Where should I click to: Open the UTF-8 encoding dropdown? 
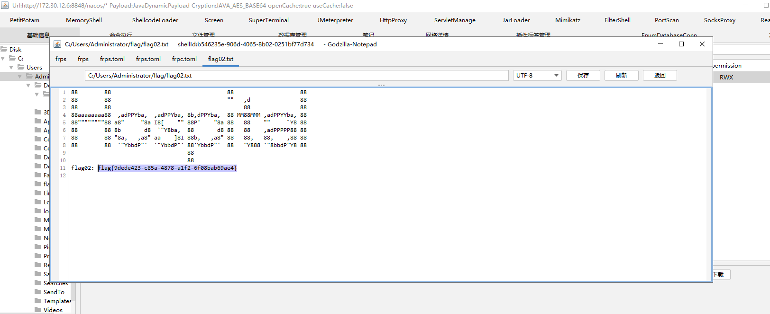[537, 76]
